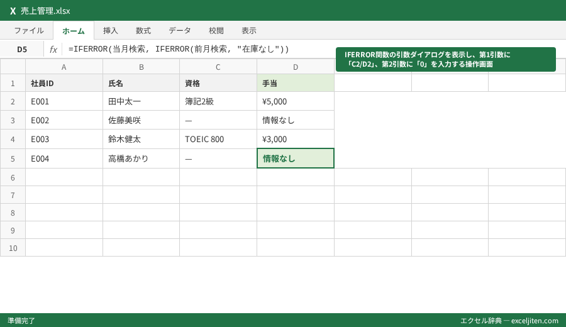Screen dimensions: 566x327
Task: Click the Excel X logo in title bar
Action: [x=13, y=11]
